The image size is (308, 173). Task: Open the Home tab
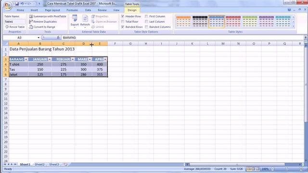click(x=20, y=10)
